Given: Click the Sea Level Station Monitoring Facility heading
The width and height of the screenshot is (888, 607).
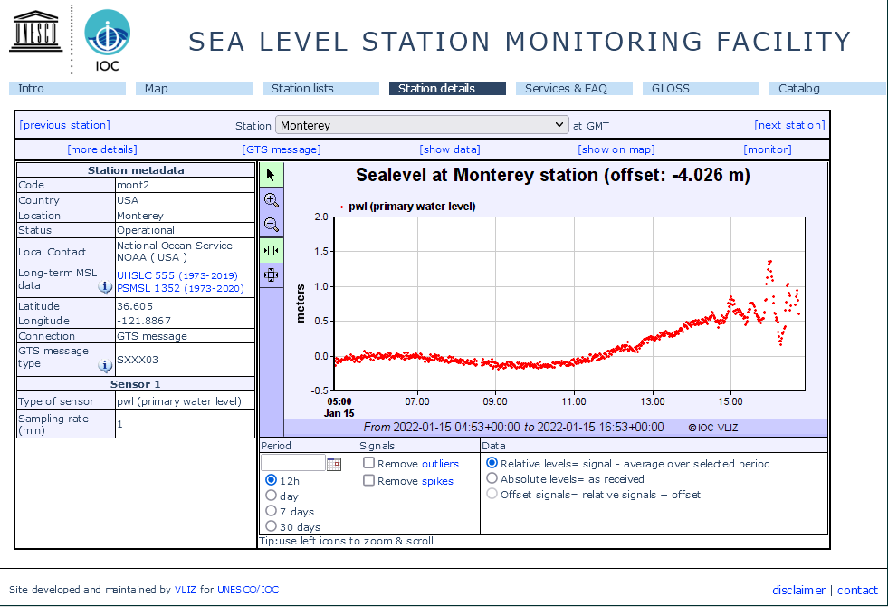Looking at the screenshot, I should coord(520,42).
